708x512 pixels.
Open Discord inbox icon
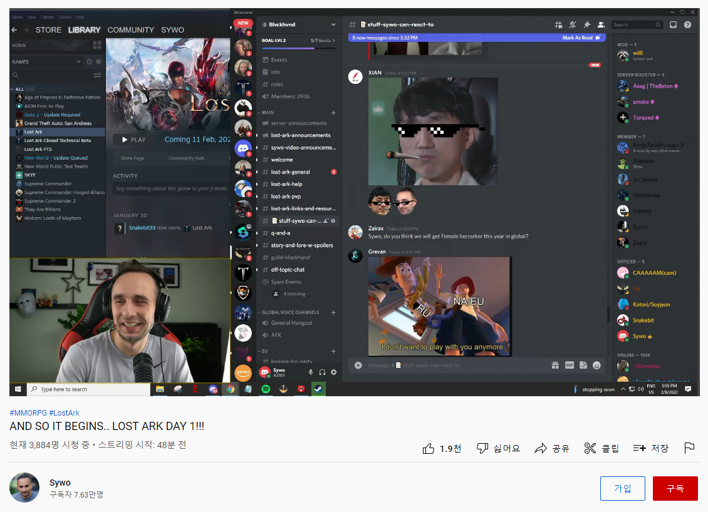tap(674, 25)
